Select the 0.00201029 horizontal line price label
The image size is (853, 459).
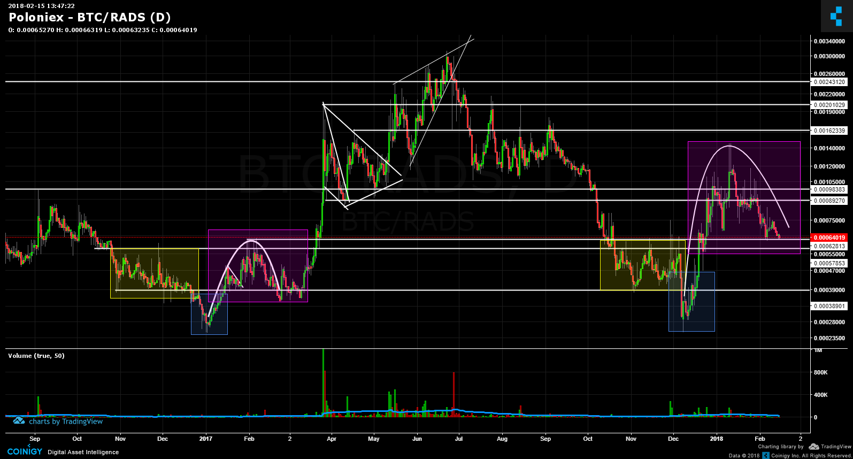[x=829, y=105]
